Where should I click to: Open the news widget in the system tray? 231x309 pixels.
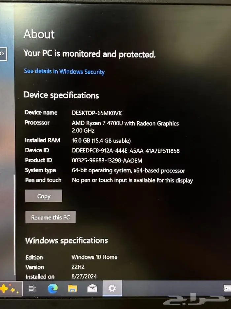coord(227,288)
